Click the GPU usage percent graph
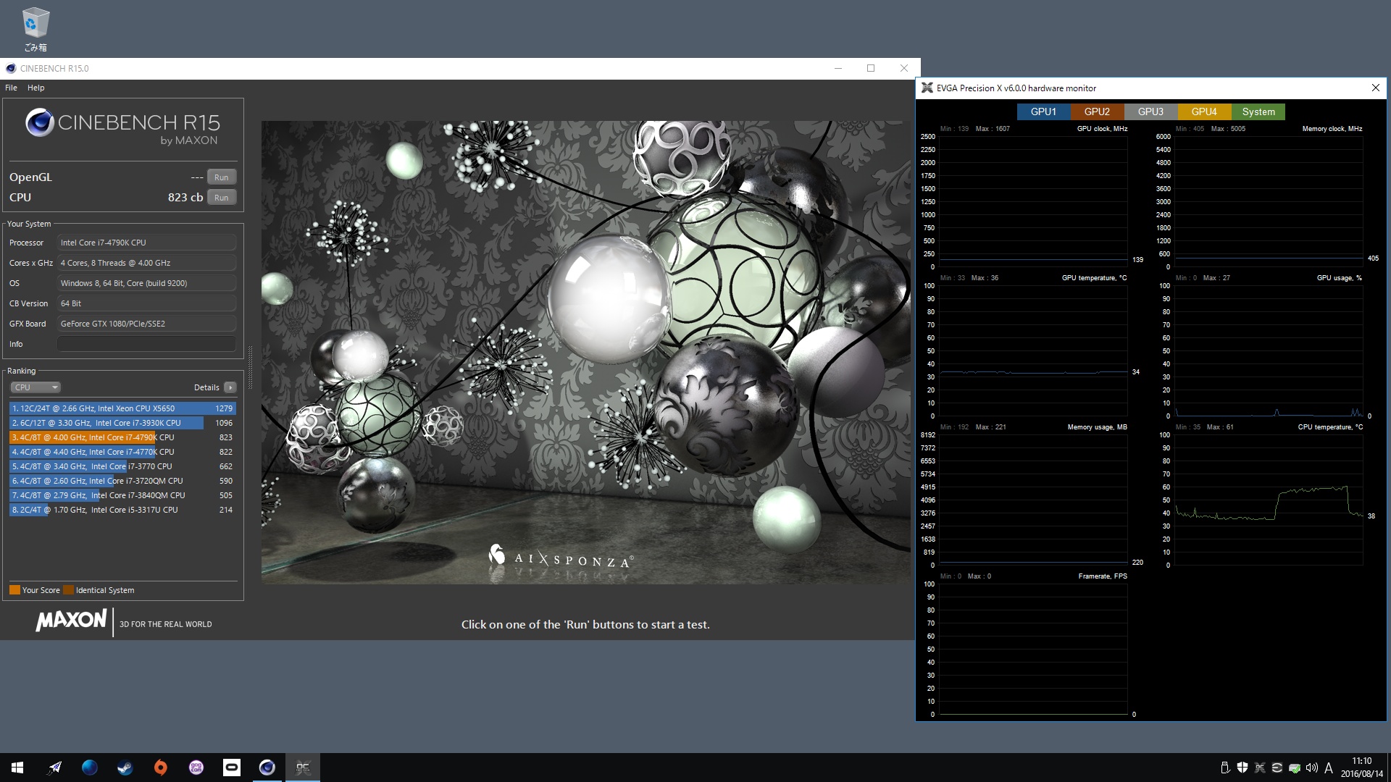 pos(1269,350)
